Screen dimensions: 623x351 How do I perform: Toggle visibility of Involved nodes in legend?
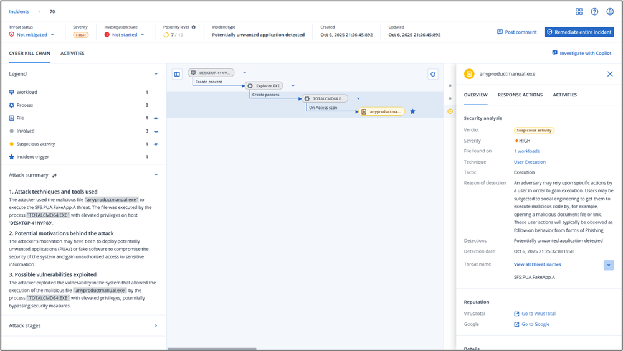tap(156, 131)
